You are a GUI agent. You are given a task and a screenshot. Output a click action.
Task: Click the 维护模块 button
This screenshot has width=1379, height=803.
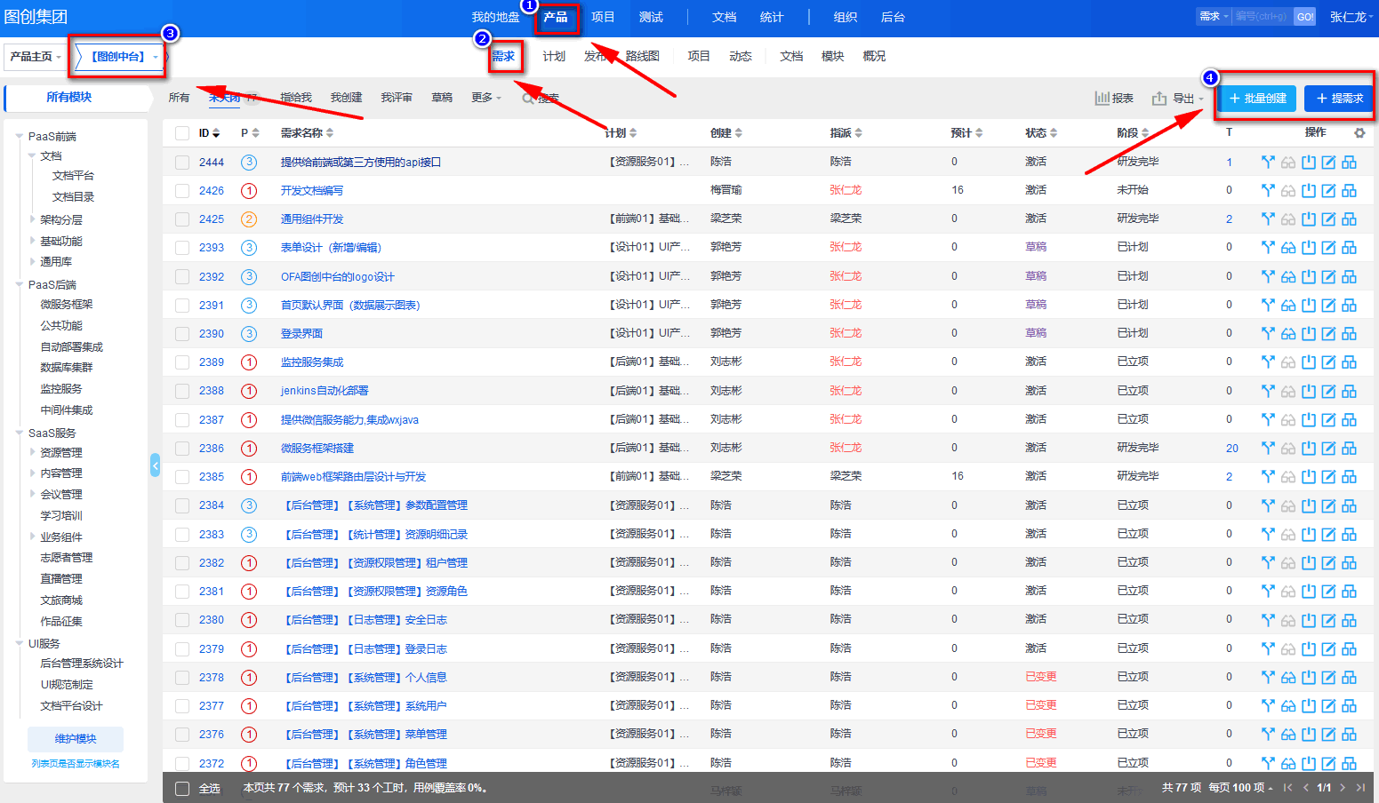(x=76, y=739)
